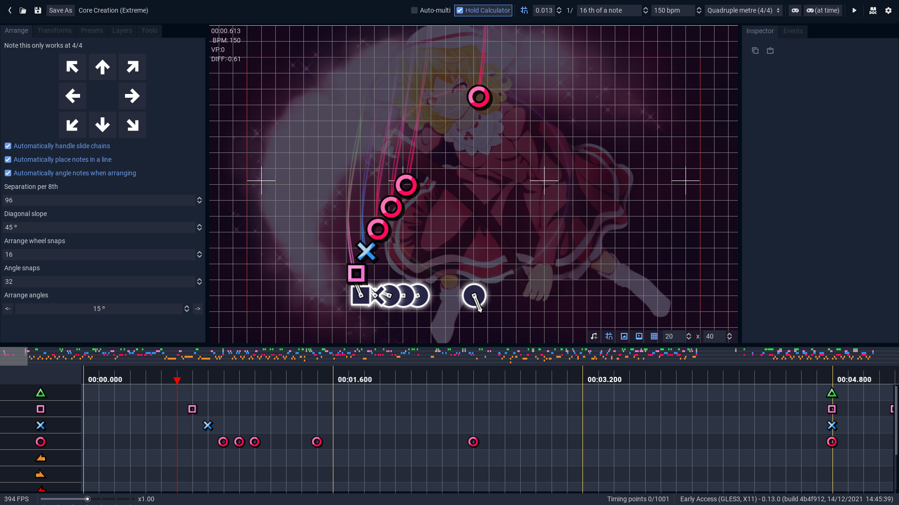
Task: Arrange notes with the up arrow
Action: coord(103,67)
